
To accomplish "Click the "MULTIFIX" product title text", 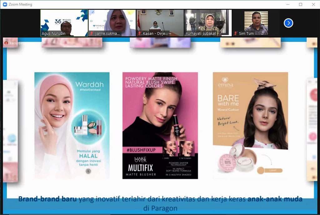I will [x=140, y=168].
